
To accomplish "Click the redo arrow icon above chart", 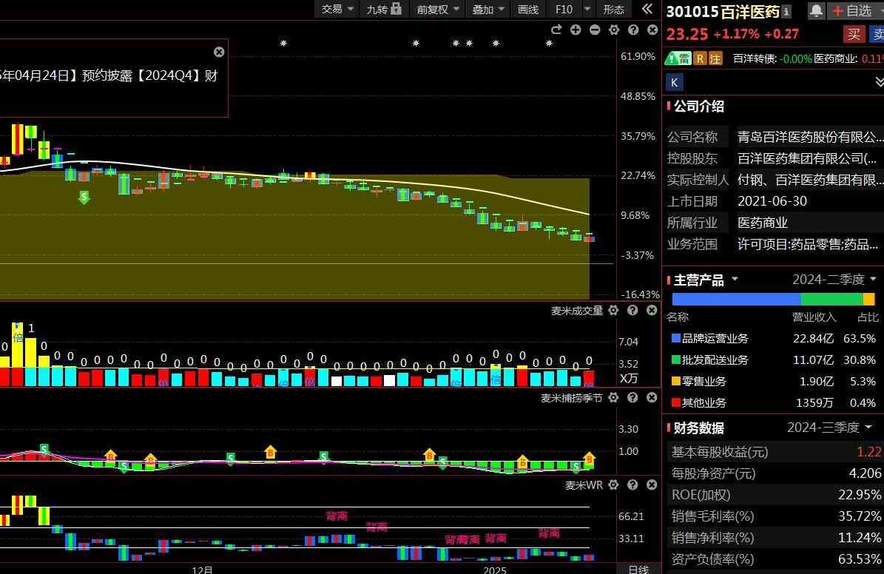I will (x=556, y=30).
